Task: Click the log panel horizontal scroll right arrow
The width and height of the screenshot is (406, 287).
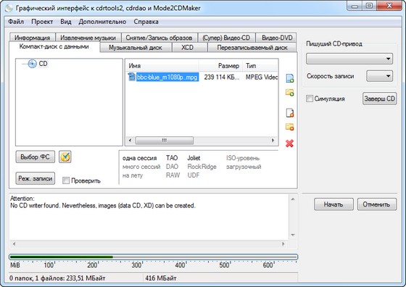Action: pyautogui.click(x=283, y=244)
